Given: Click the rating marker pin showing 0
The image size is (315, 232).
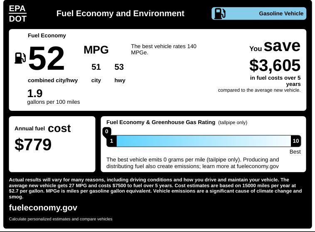Looking at the screenshot, I should [x=107, y=132].
